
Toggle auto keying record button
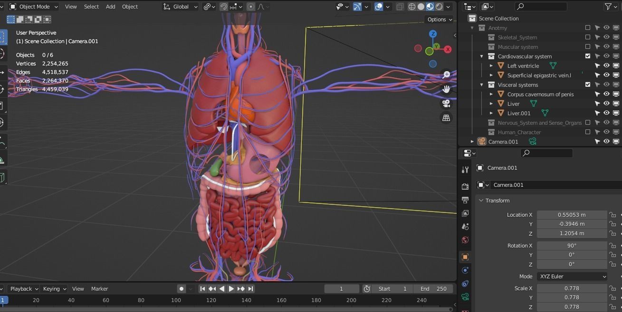[x=182, y=288]
